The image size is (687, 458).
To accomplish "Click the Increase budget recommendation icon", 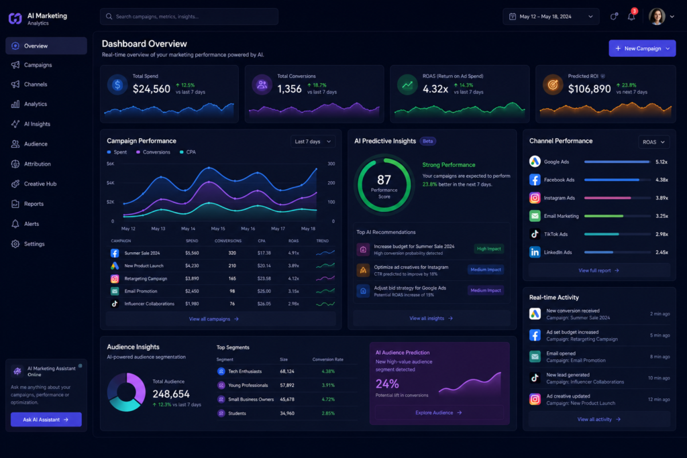I will tap(363, 249).
